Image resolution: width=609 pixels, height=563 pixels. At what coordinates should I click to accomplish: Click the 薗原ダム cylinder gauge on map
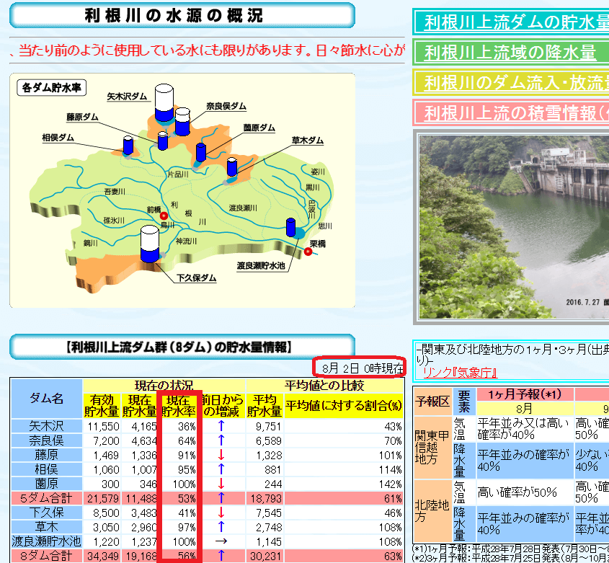click(201, 152)
